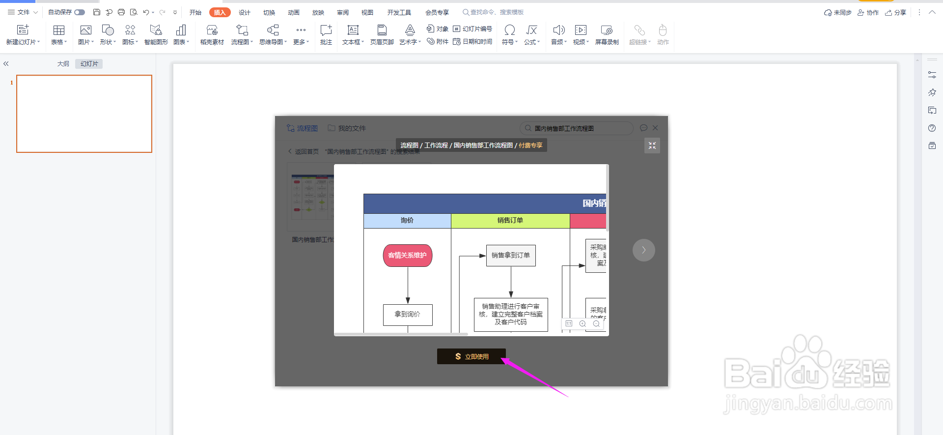The image size is (943, 435).
Task: Start 屏幕录制 screen recording
Action: (607, 35)
